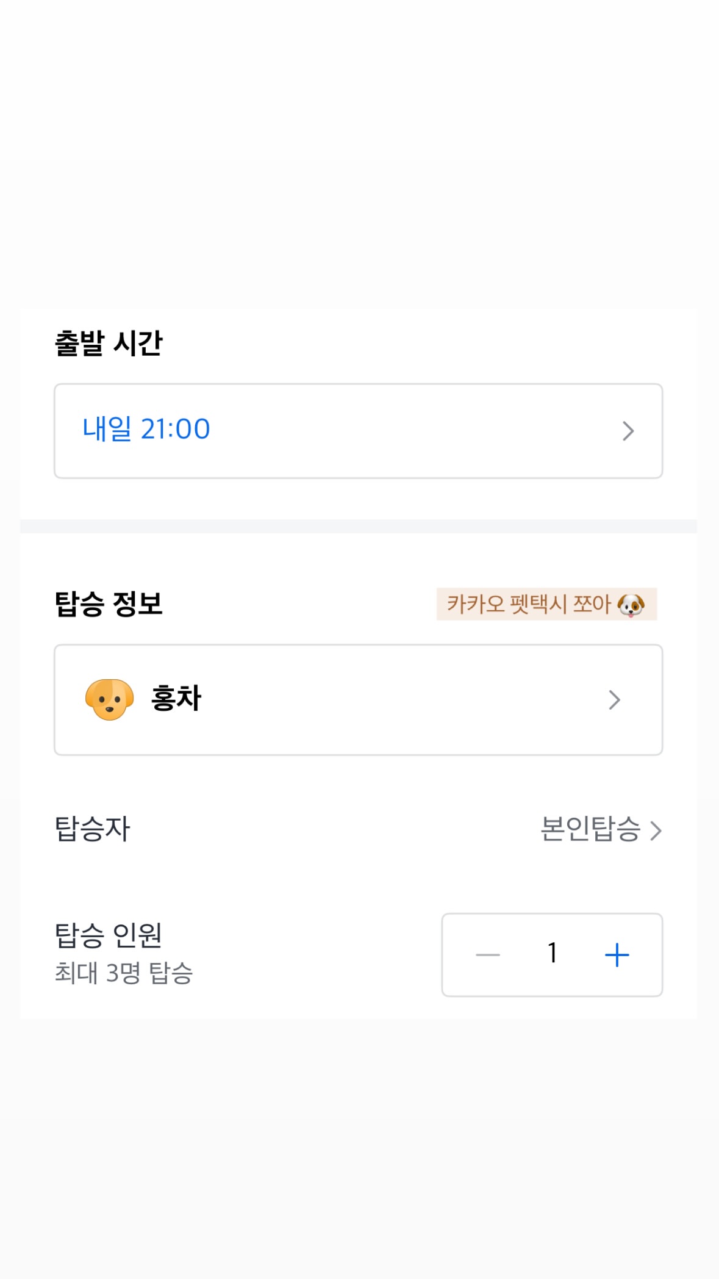Tap the passenger count value 1
The image size is (719, 1279).
pos(553,953)
